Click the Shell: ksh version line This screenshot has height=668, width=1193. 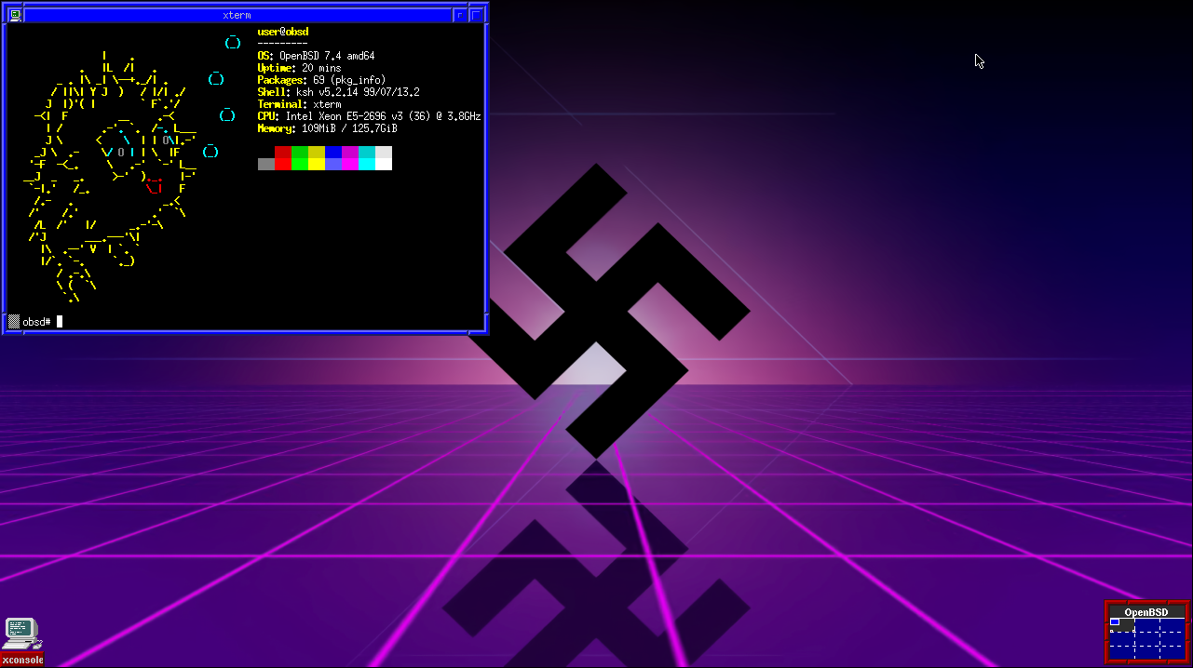[338, 92]
